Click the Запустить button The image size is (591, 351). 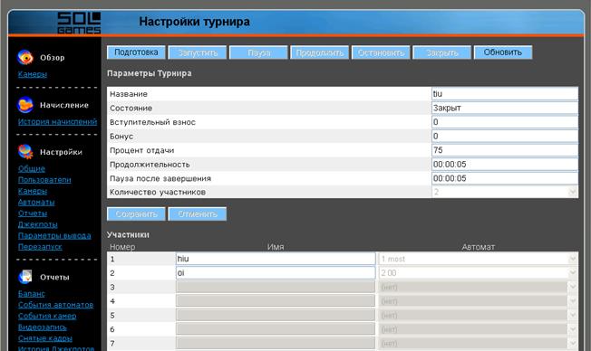(198, 52)
